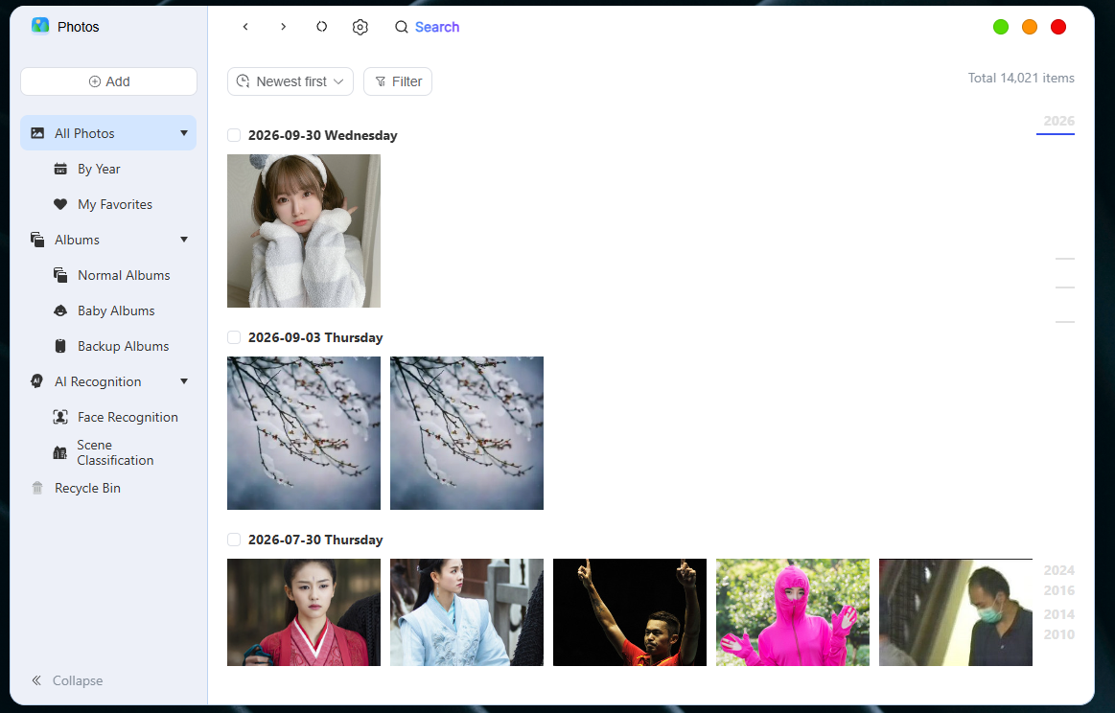Screen dimensions: 1115x713
Task: Check the 2026-09-03 Thursday date checkbox
Action: 233,337
